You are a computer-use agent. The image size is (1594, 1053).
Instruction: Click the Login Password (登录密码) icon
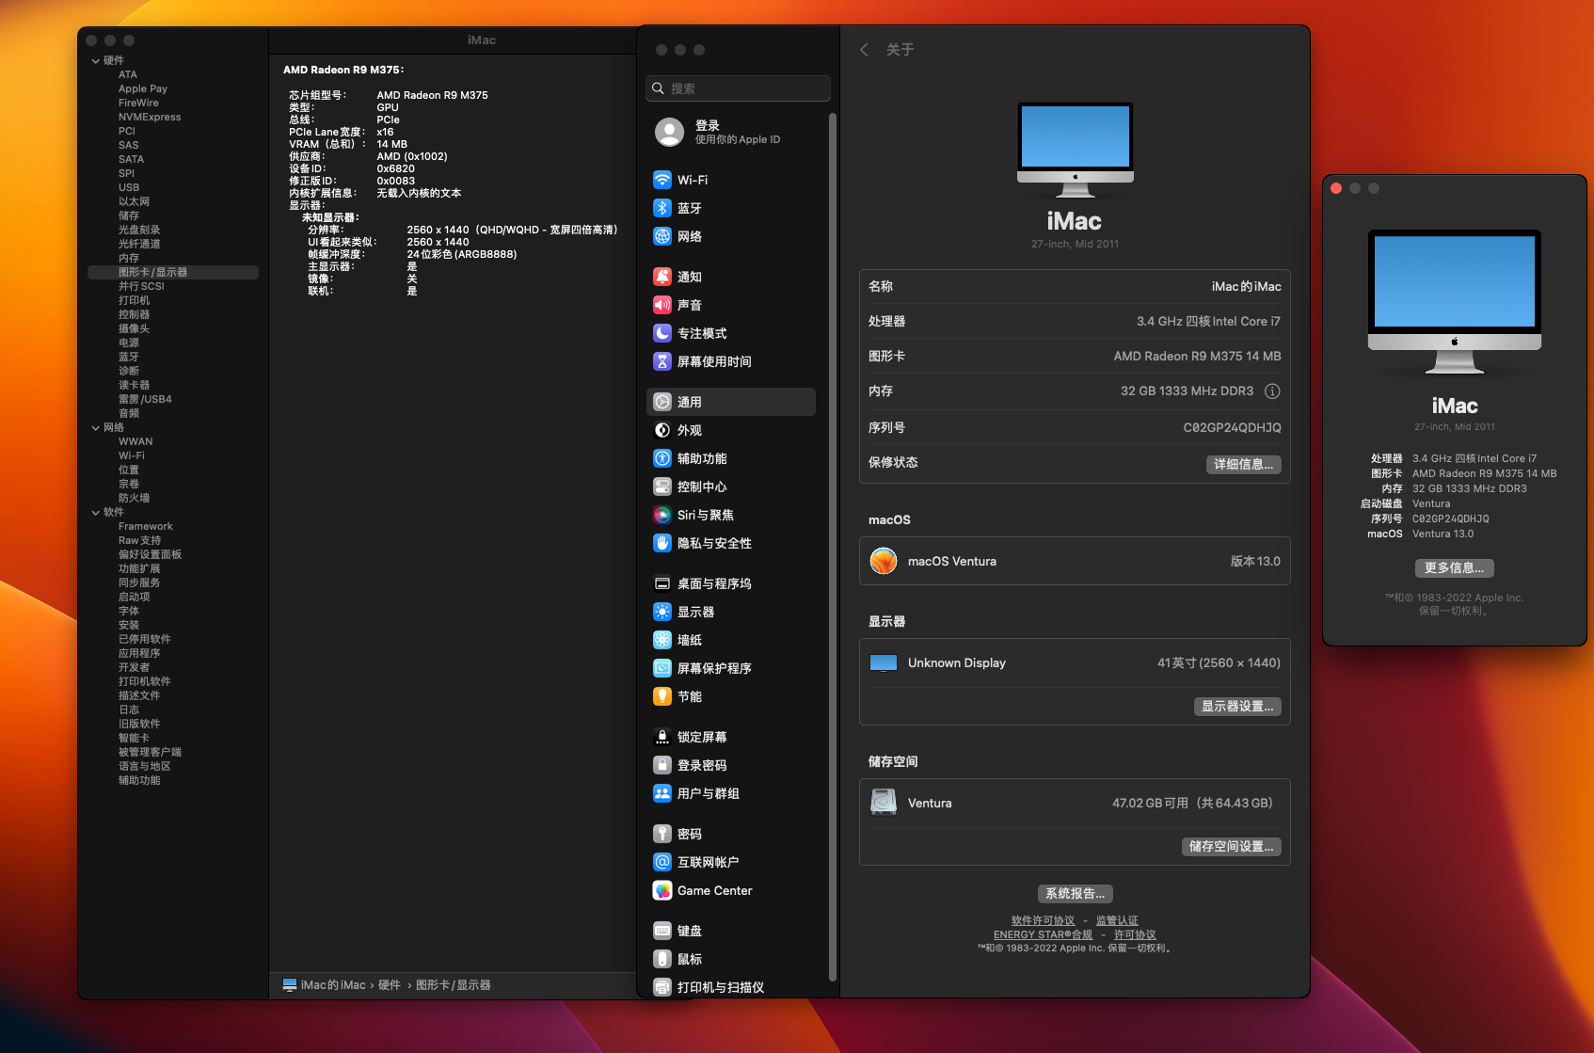coord(662,765)
